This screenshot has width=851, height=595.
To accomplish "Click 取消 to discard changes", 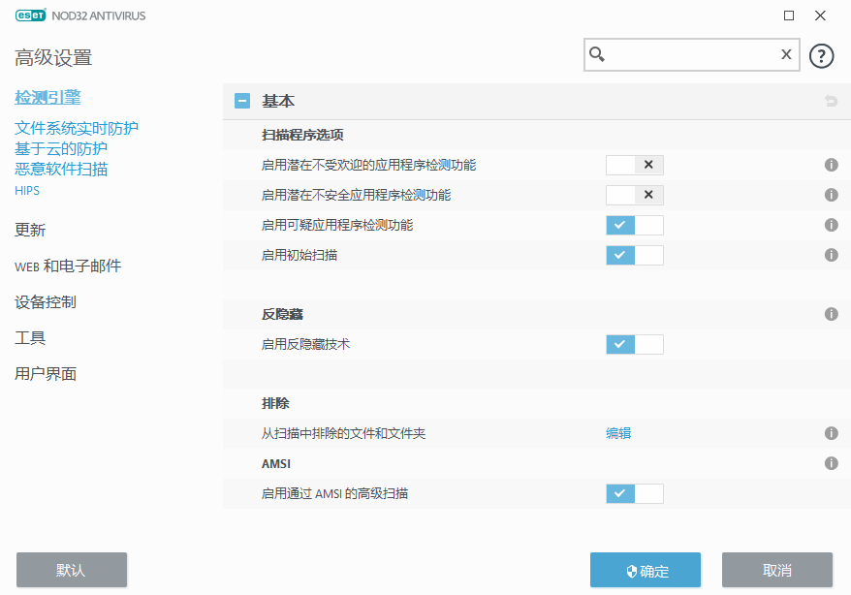I will pyautogui.click(x=777, y=570).
